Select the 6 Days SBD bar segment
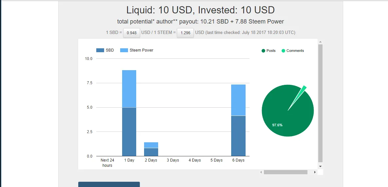Image resolution: width=388 pixels, height=187 pixels. [238, 136]
